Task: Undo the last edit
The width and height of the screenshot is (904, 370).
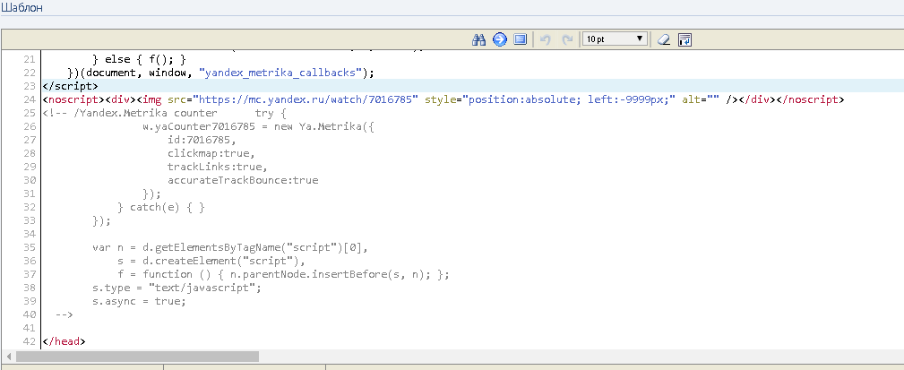Action: [x=546, y=39]
